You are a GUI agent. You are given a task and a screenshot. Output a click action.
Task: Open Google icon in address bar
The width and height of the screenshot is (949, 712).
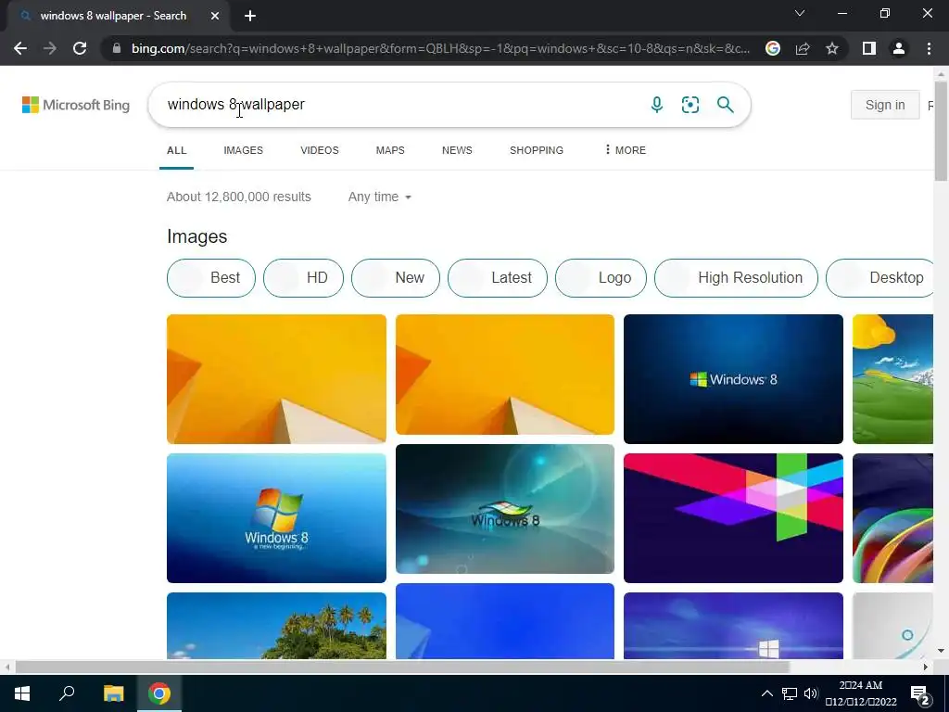(773, 48)
